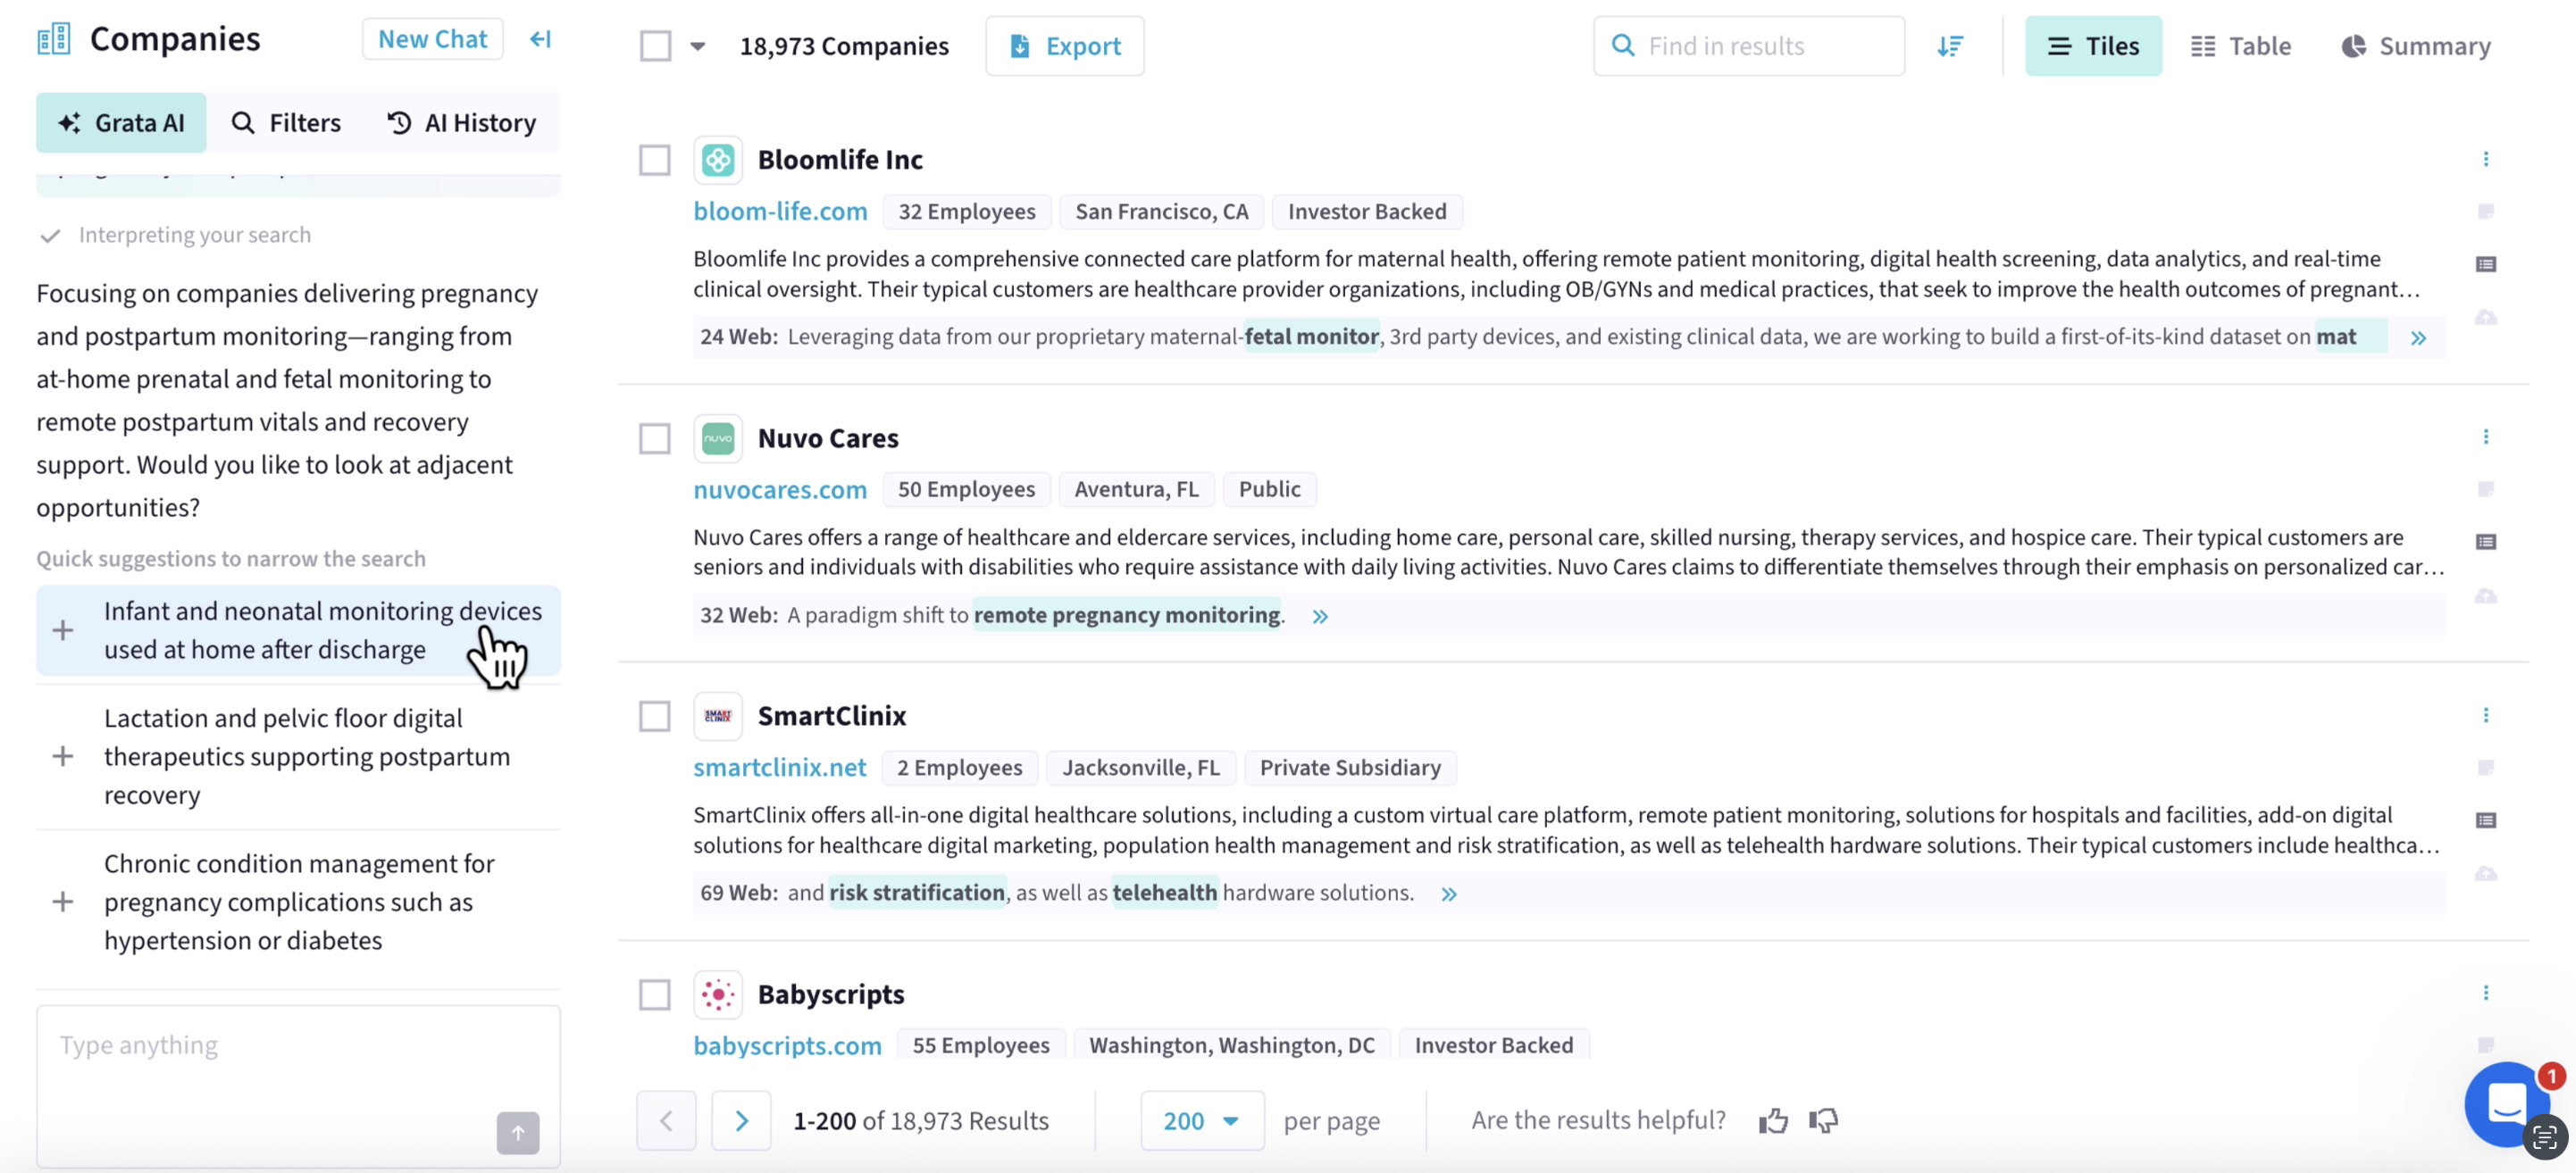Expand the Bloomlife web snippet with double chevron

pyautogui.click(x=2419, y=337)
